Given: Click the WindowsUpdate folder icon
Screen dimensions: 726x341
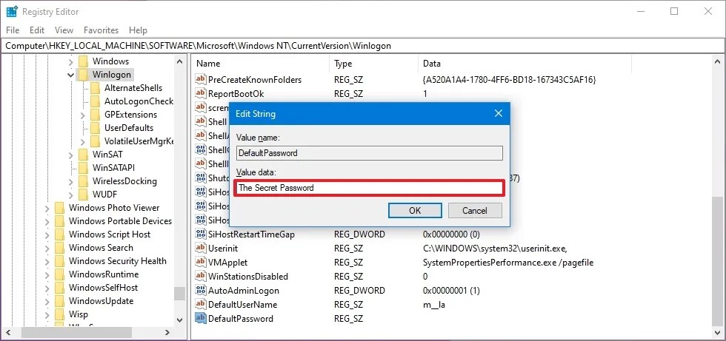Looking at the screenshot, I should (x=59, y=301).
